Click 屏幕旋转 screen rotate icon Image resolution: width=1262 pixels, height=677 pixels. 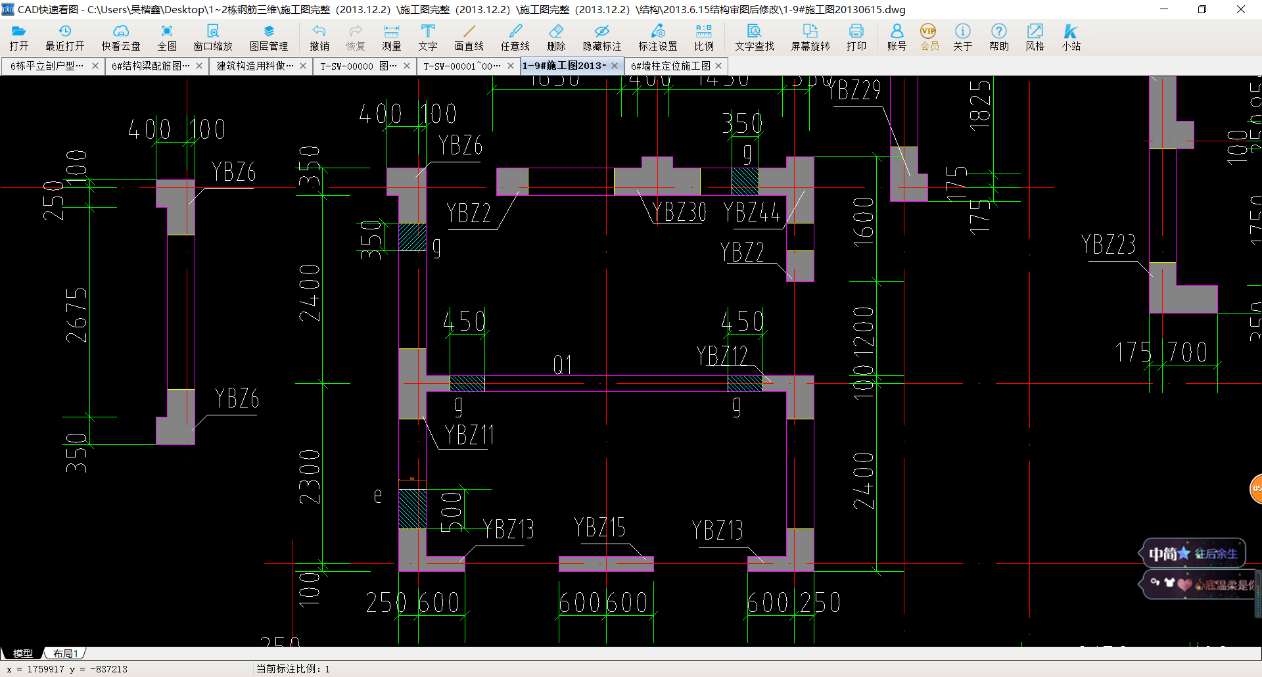(x=810, y=37)
